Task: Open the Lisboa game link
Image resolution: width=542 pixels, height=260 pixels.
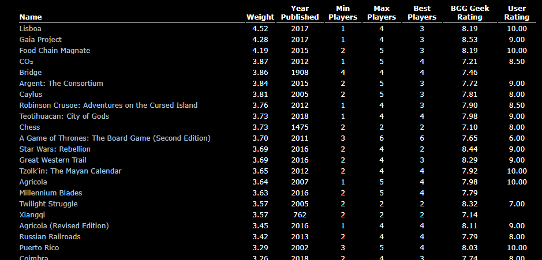Action: pyautogui.click(x=30, y=29)
